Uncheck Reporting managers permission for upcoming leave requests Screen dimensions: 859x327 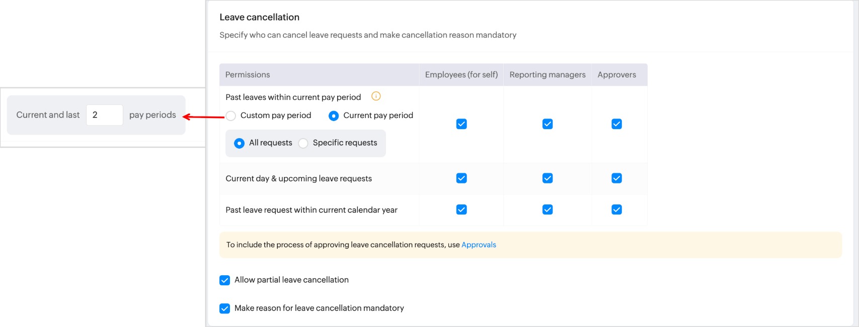(548, 178)
